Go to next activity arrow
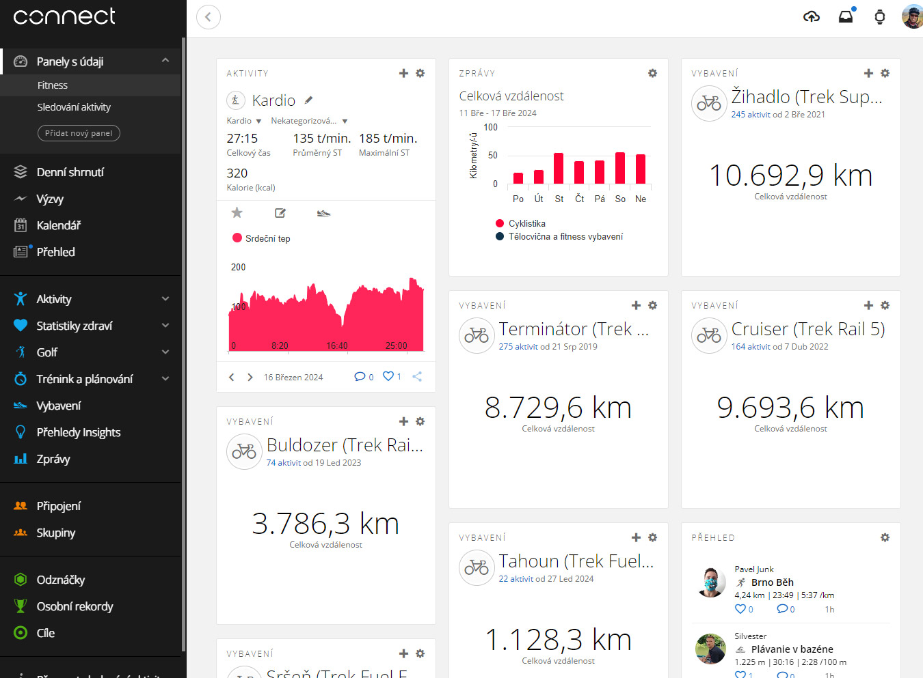The image size is (923, 678). coord(250,377)
